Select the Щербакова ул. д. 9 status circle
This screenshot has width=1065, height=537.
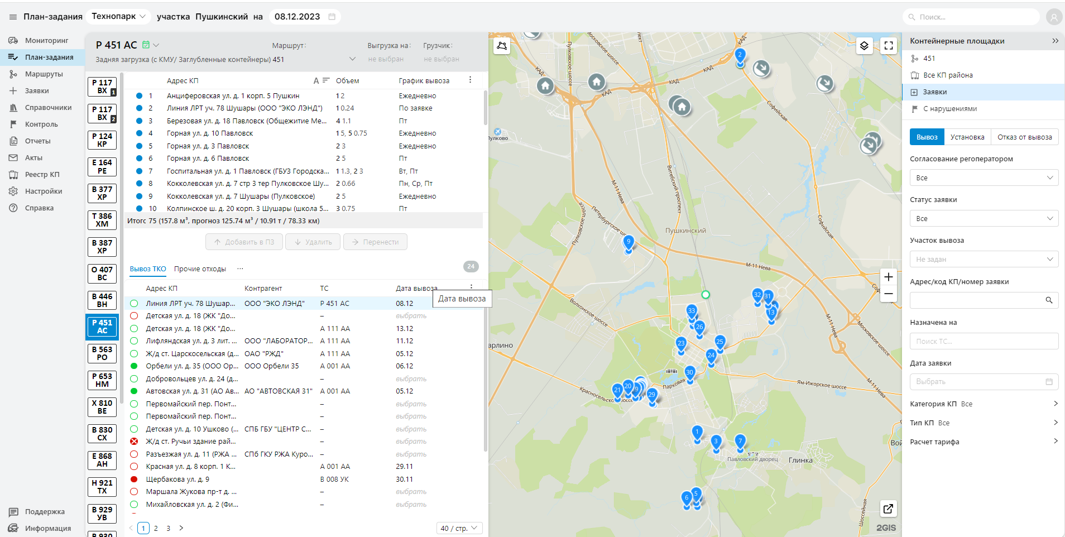point(134,479)
